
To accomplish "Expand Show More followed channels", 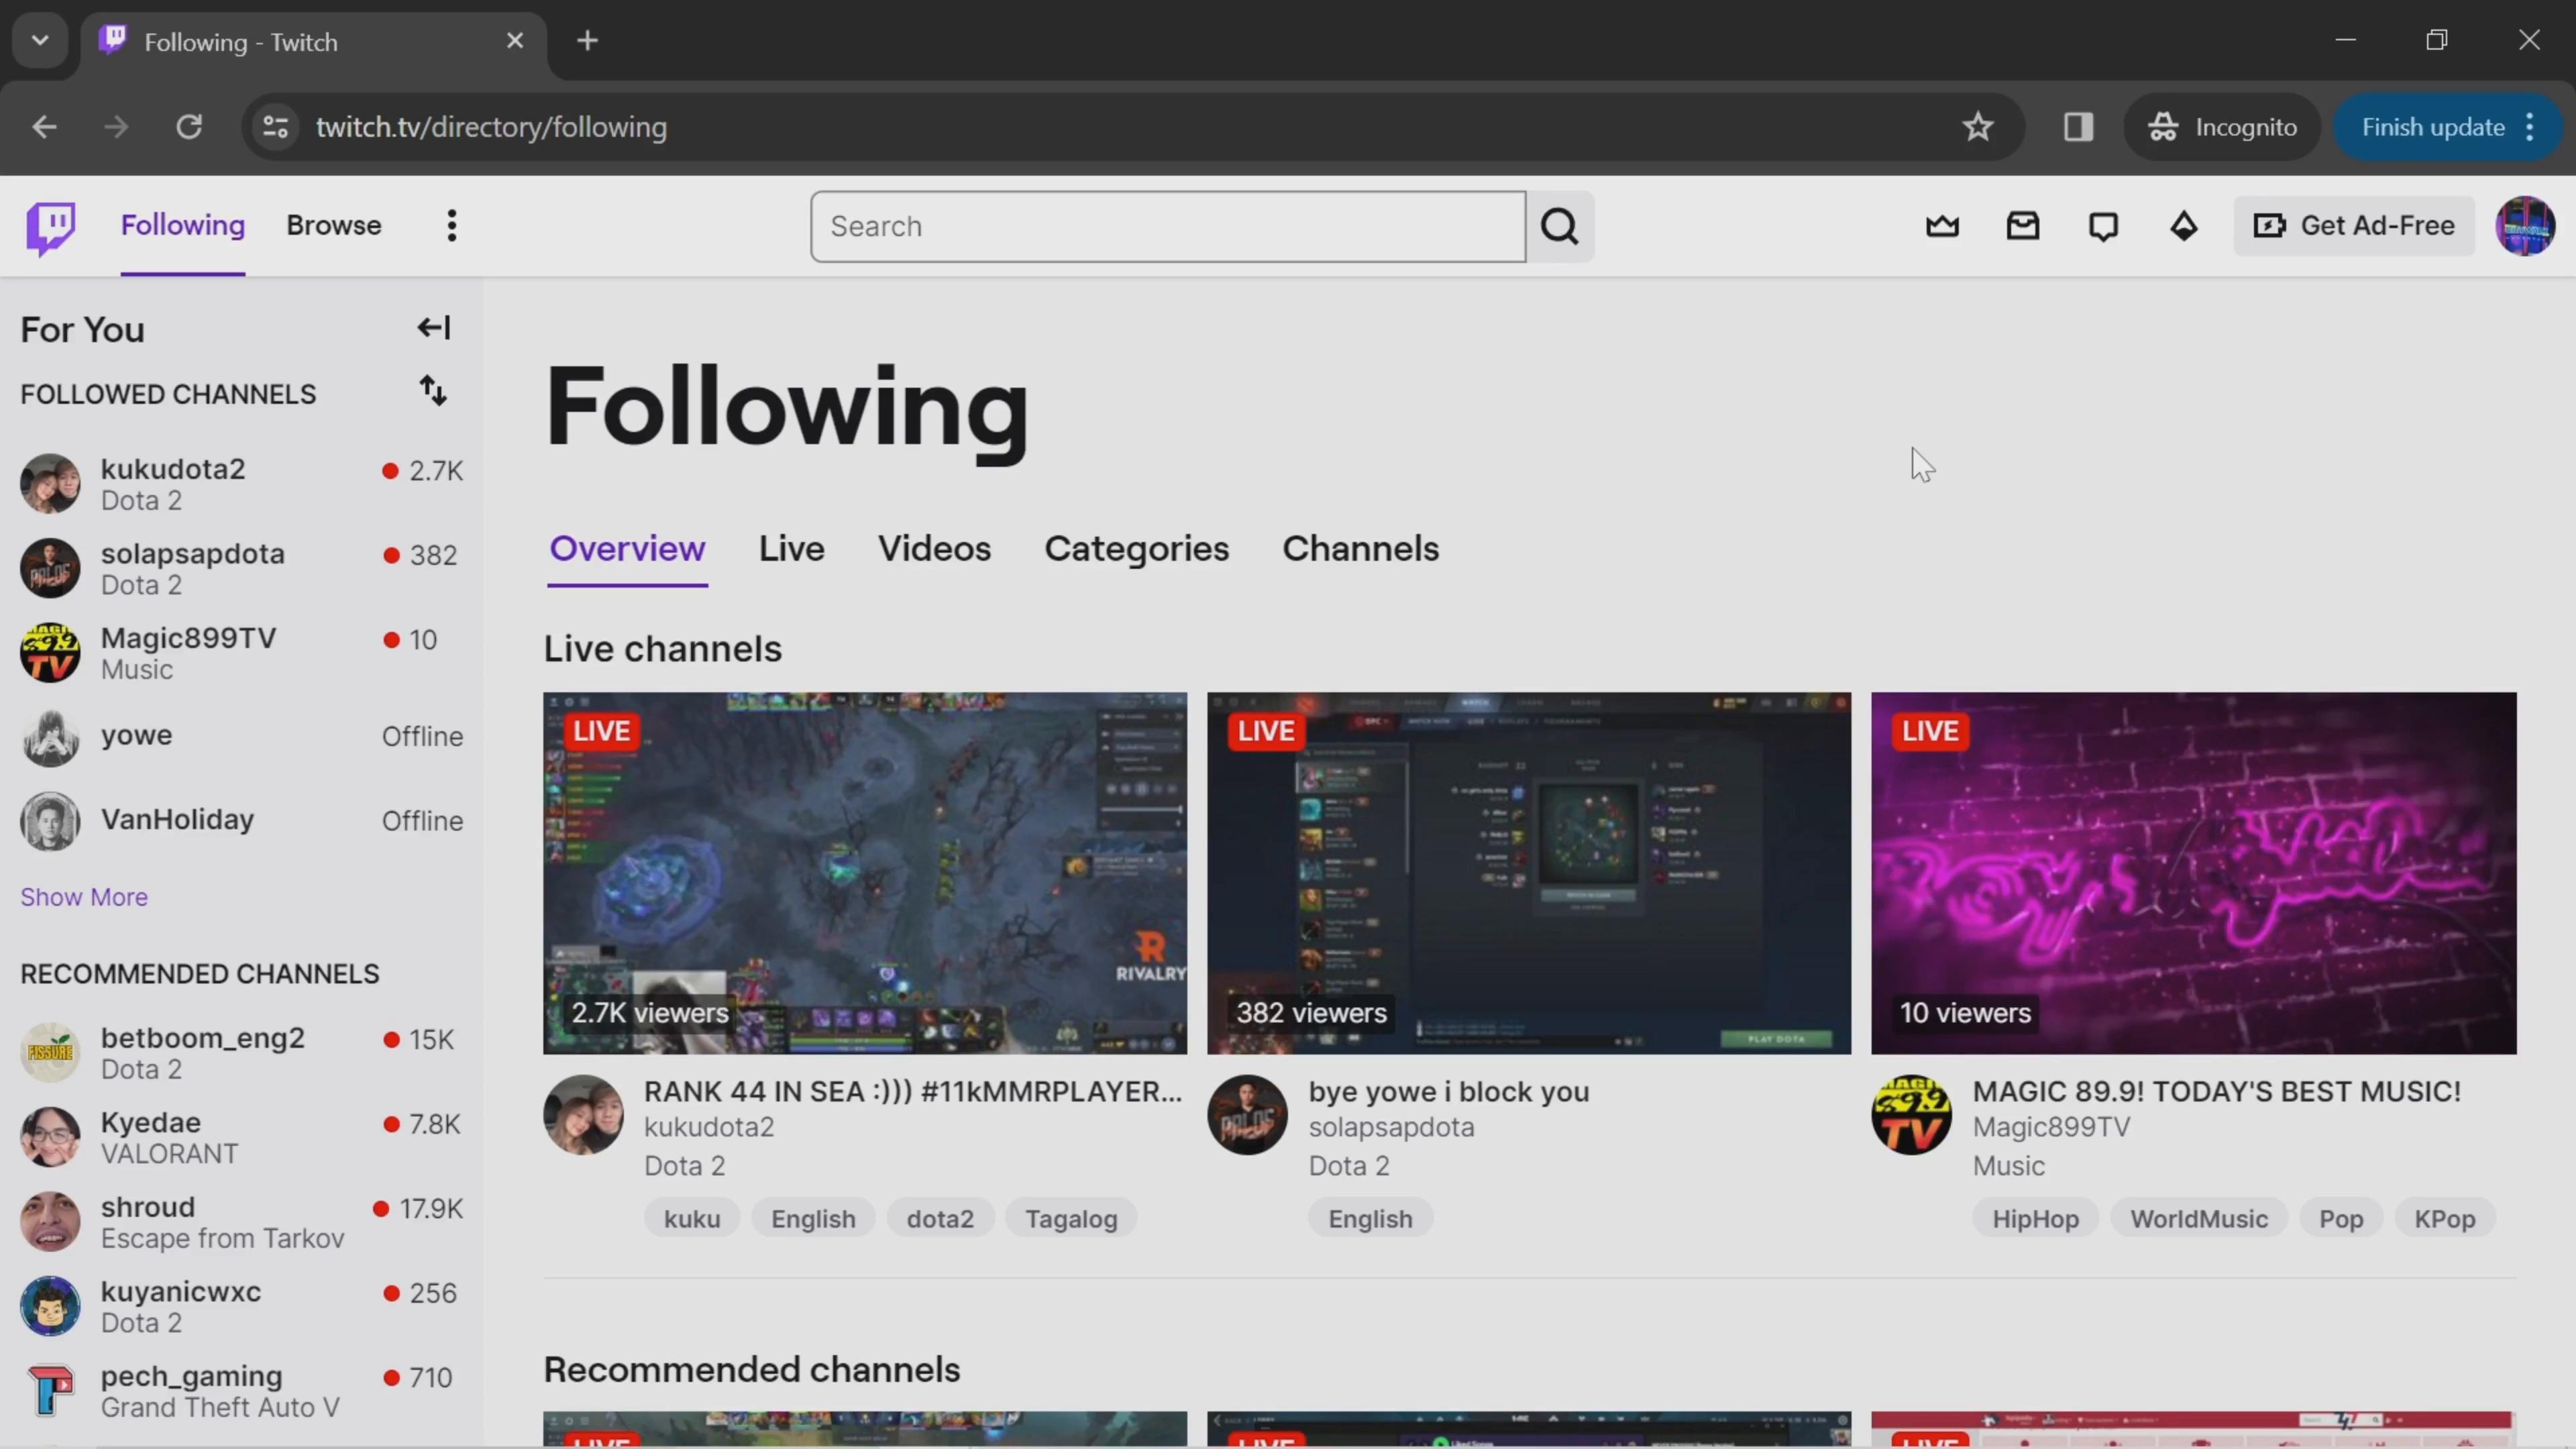I will (83, 897).
